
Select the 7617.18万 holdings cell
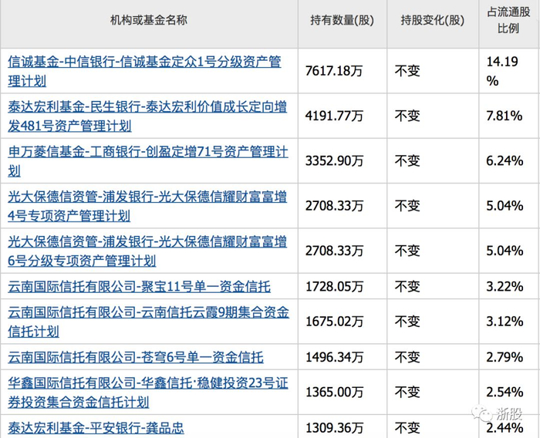[334, 71]
